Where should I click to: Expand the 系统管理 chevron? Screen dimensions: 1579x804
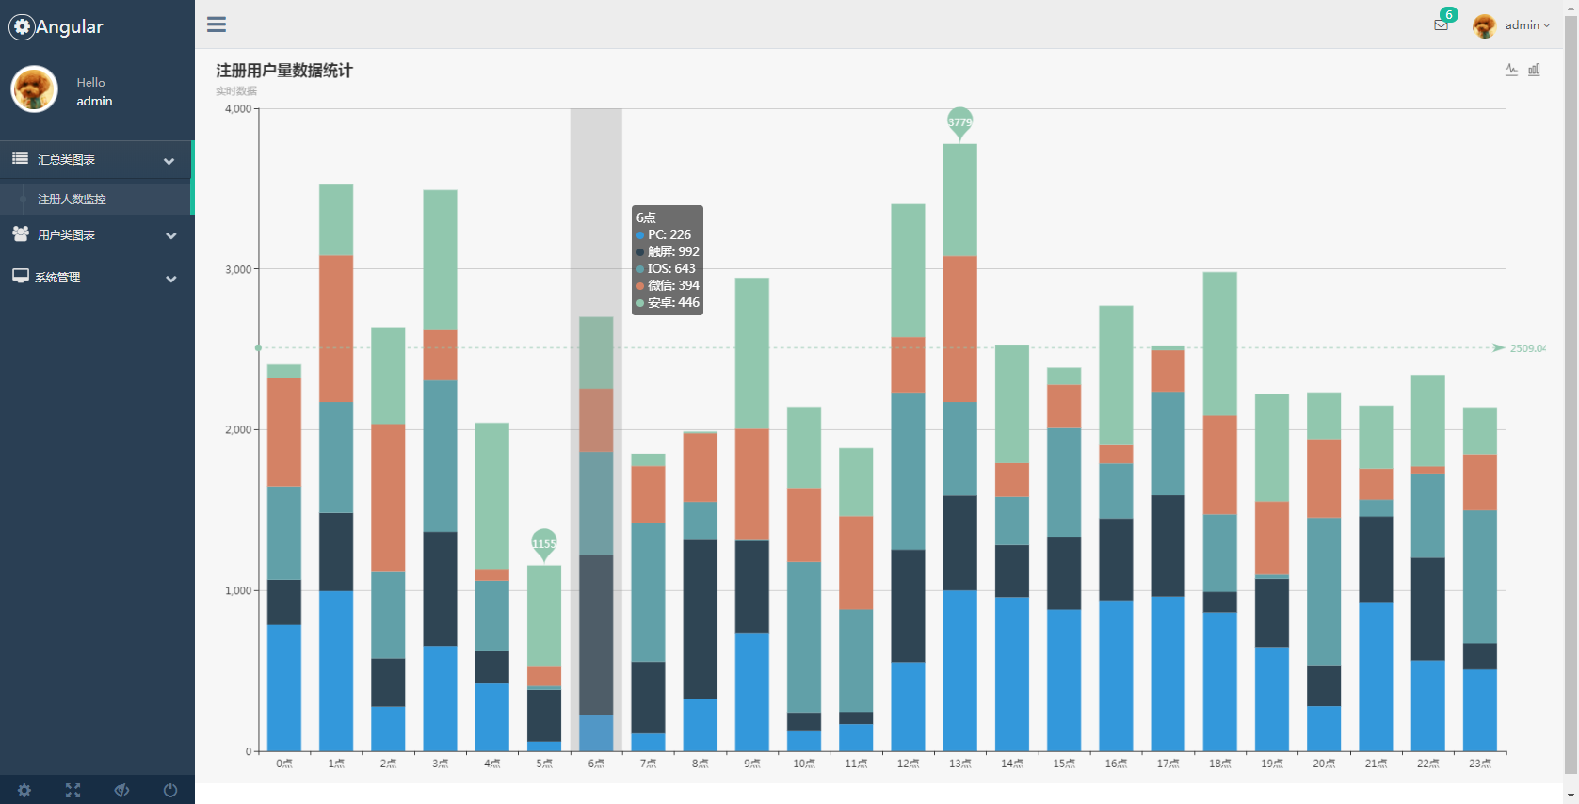(x=171, y=279)
